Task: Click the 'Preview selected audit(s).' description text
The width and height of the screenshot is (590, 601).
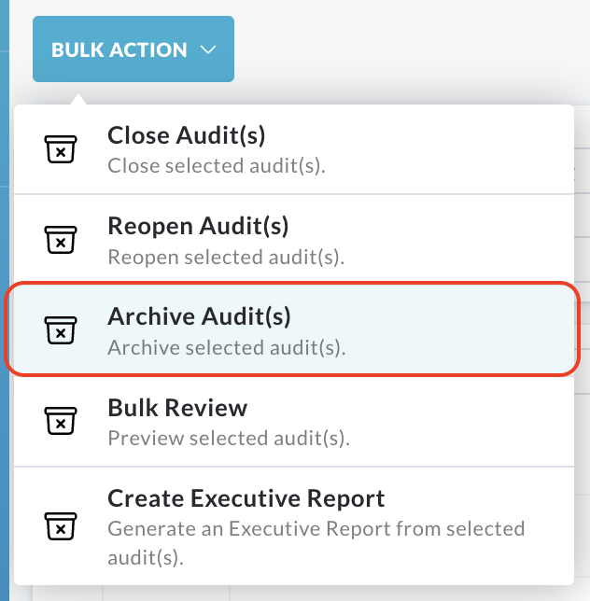Action: [229, 438]
